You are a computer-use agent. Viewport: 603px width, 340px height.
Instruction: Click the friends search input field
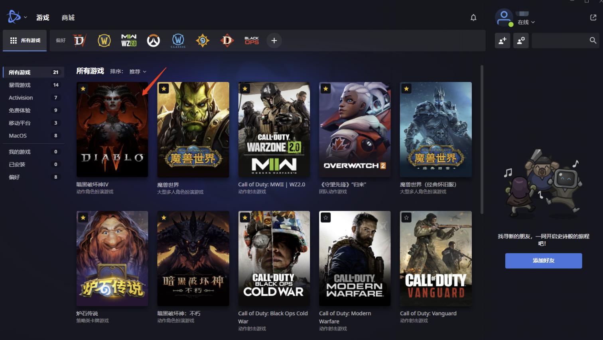point(560,41)
